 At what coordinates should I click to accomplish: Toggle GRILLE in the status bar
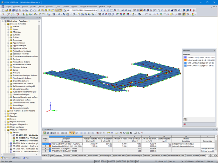pos(104,161)
